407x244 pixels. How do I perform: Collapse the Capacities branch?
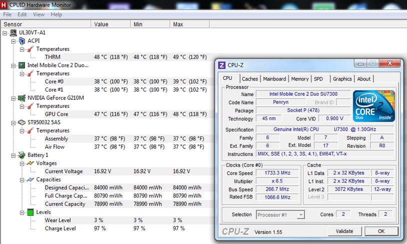point(22,180)
